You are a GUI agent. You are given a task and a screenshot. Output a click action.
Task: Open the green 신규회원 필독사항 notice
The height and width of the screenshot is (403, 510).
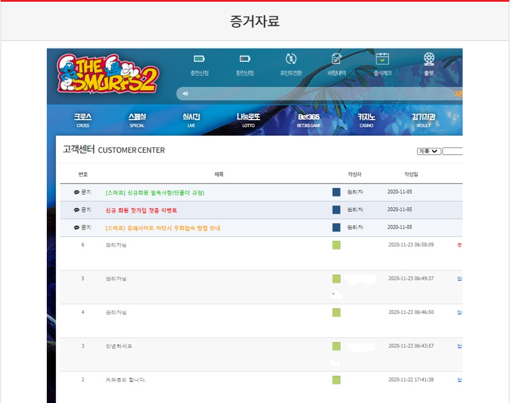click(x=155, y=193)
